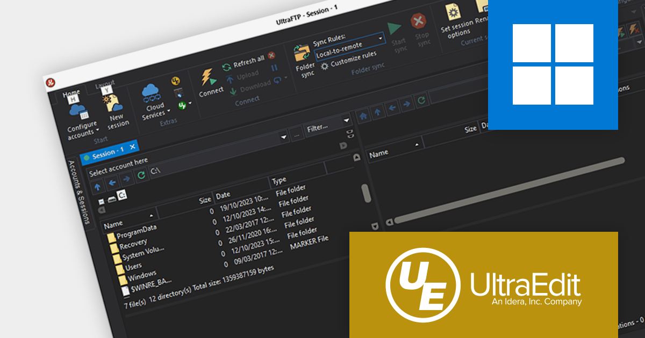The height and width of the screenshot is (338, 645).
Task: Open the Cloud Services menu
Action: [154, 101]
